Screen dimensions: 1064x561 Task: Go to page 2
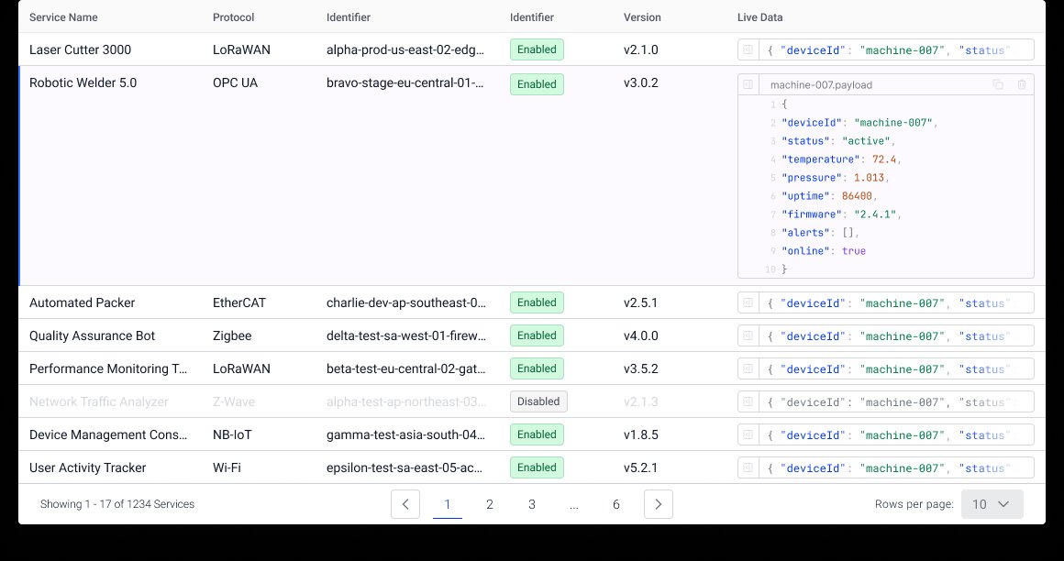click(x=490, y=504)
